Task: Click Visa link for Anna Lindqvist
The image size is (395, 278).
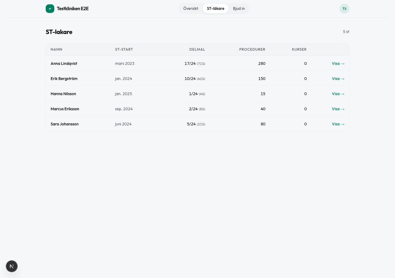Action: 338,64
